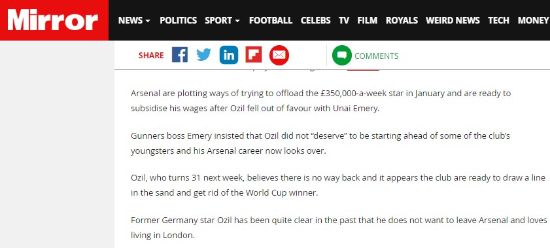Share via Flipboard icon
The image size is (550, 248).
[x=254, y=55]
